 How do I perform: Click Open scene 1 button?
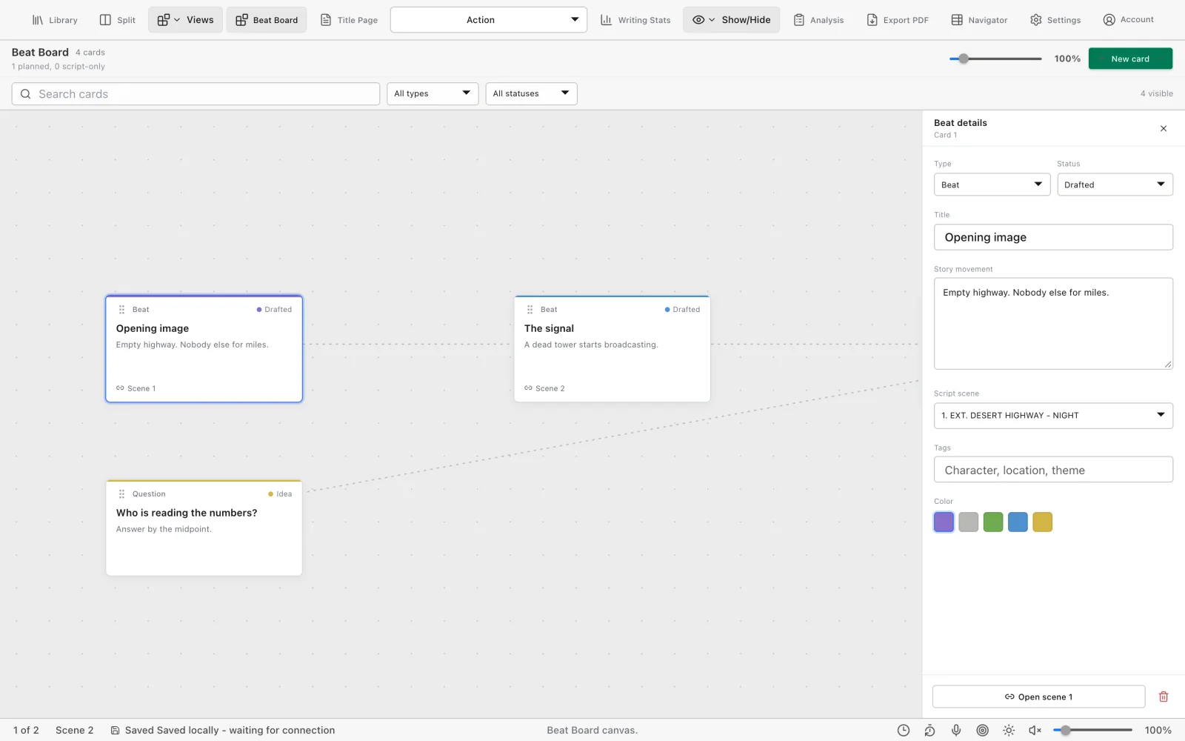[x=1038, y=697]
